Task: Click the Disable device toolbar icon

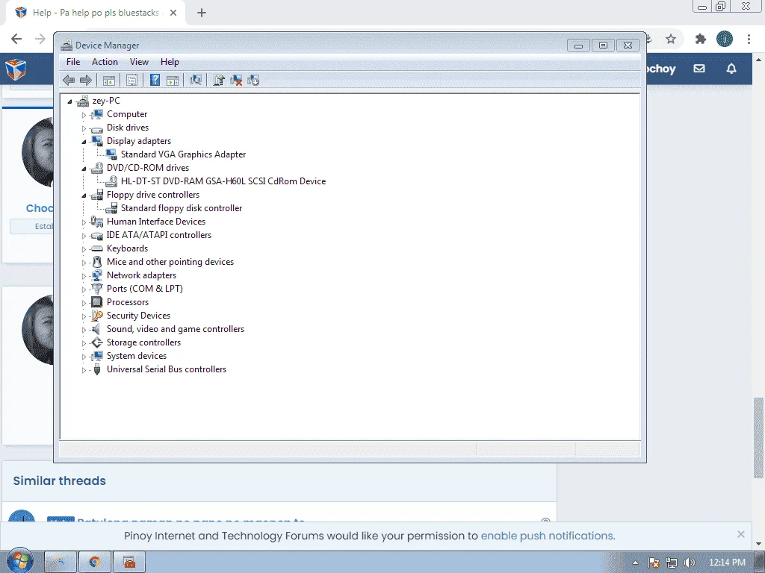Action: tap(253, 81)
